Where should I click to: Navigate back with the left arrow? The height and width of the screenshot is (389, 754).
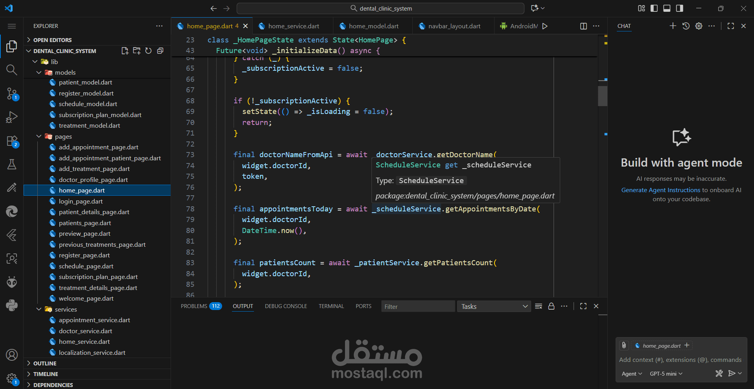click(x=213, y=8)
